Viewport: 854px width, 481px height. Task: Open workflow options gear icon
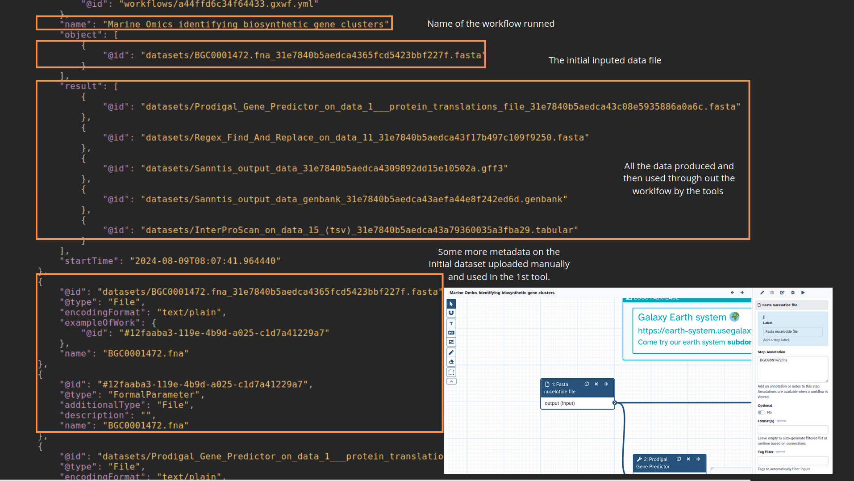(793, 293)
